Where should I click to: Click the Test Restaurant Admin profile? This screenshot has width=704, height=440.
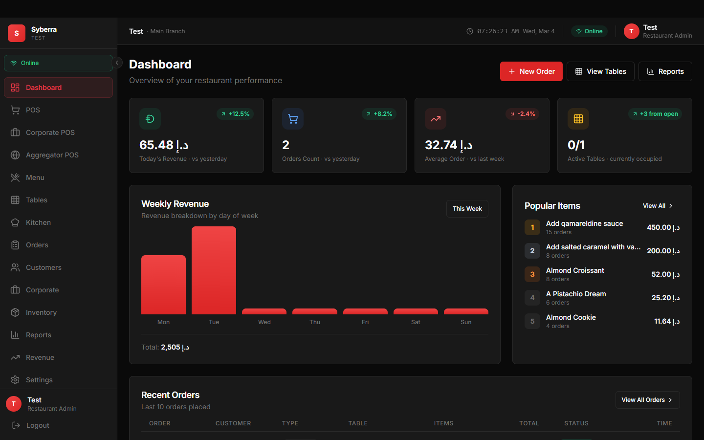pos(658,31)
